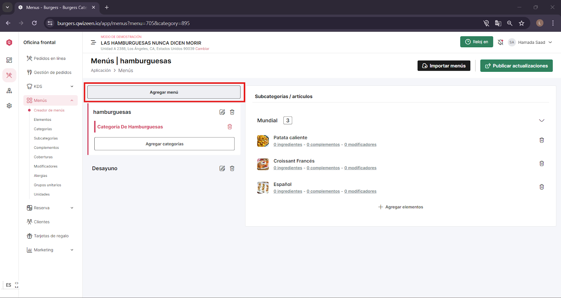The height and width of the screenshot is (298, 561).
Task: Click the Chrome profile avatar L
Action: [540, 23]
